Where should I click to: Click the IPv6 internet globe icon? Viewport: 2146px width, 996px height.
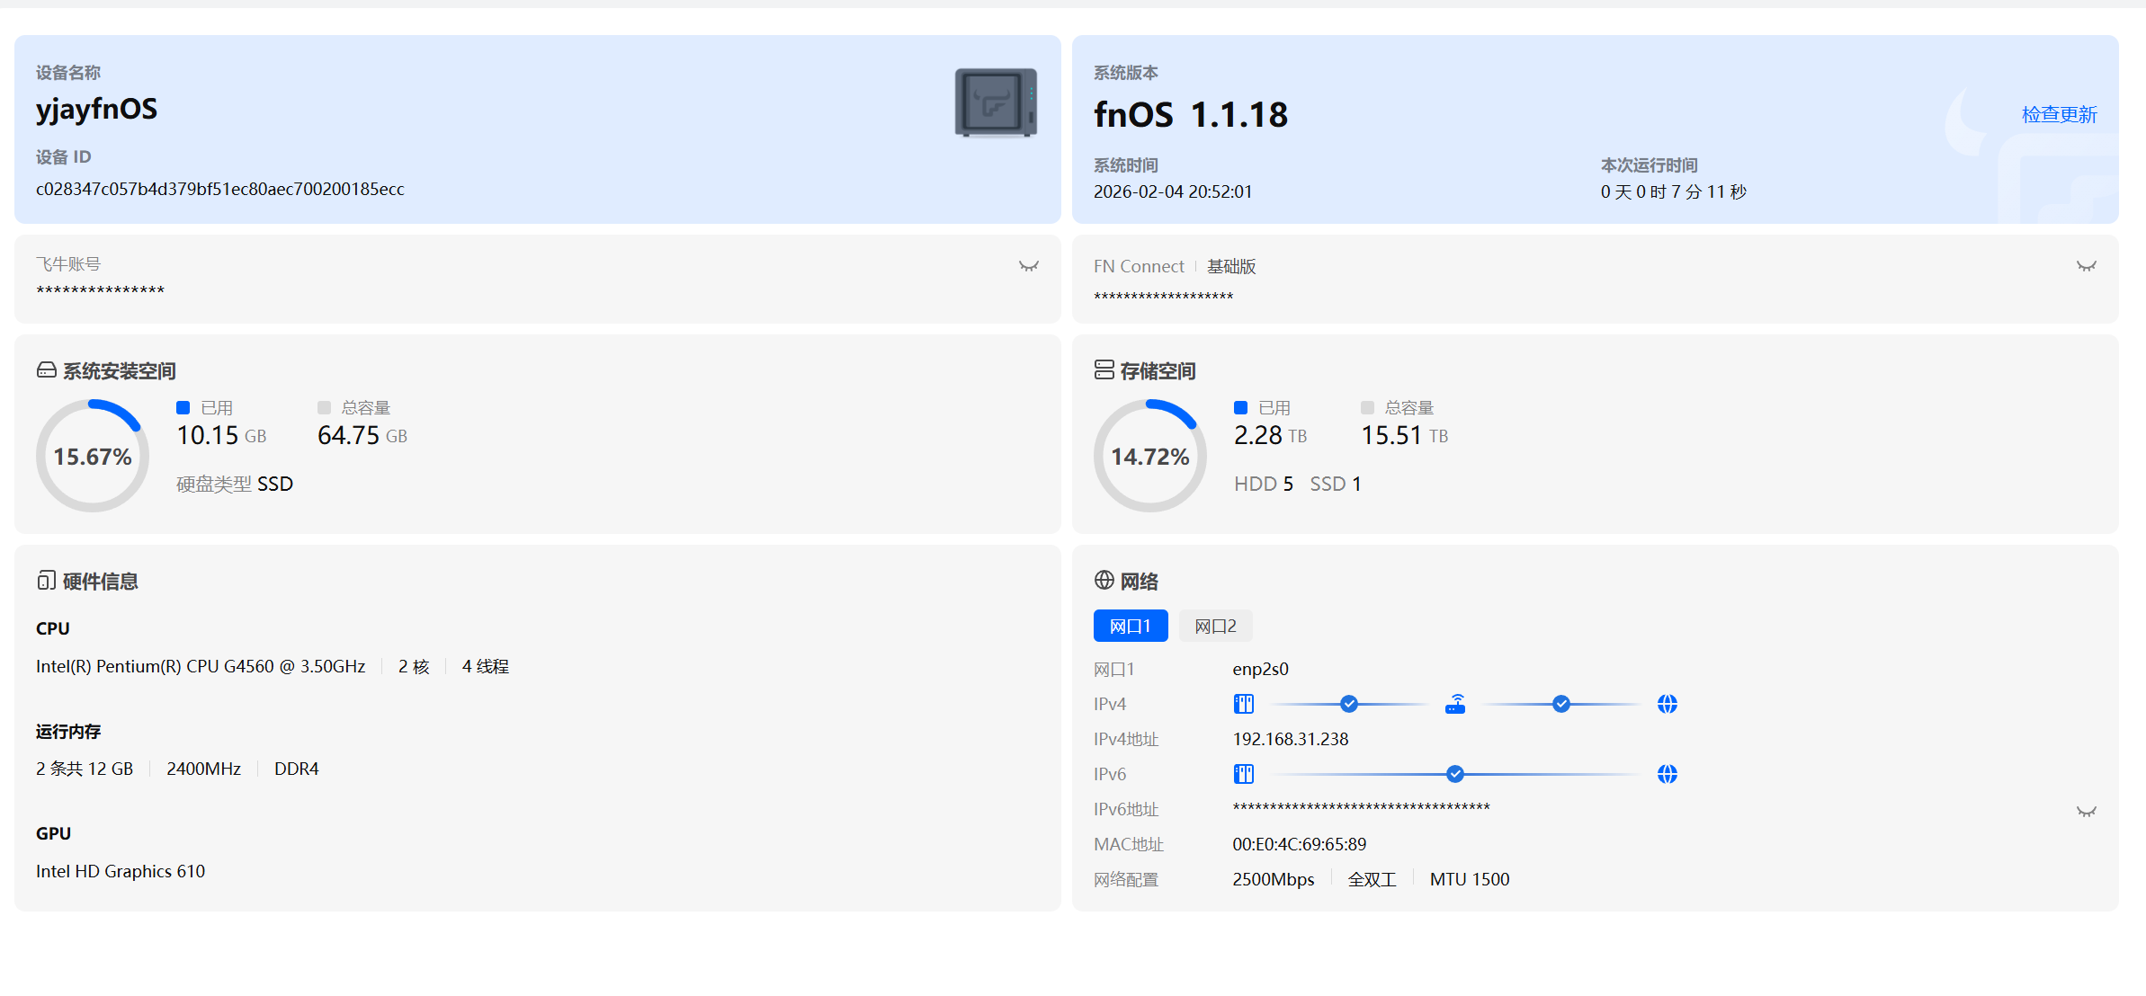coord(1667,774)
